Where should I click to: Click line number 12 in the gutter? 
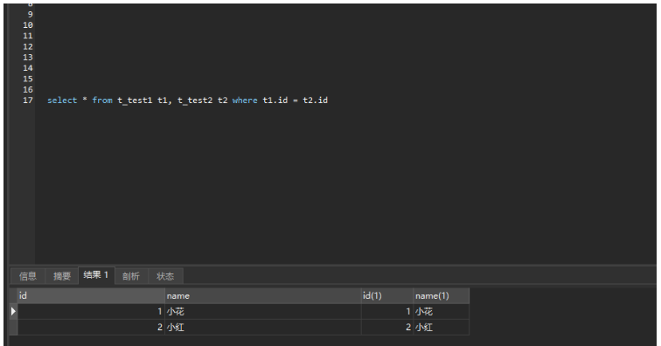pos(28,46)
